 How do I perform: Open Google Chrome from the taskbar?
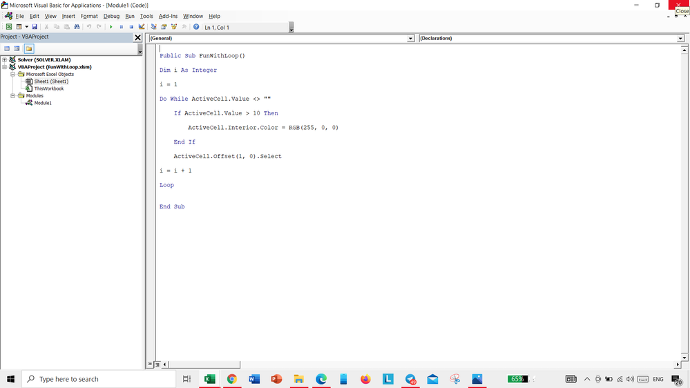pyautogui.click(x=232, y=379)
